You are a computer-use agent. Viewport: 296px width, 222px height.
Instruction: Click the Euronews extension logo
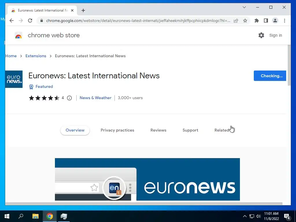coord(14,79)
